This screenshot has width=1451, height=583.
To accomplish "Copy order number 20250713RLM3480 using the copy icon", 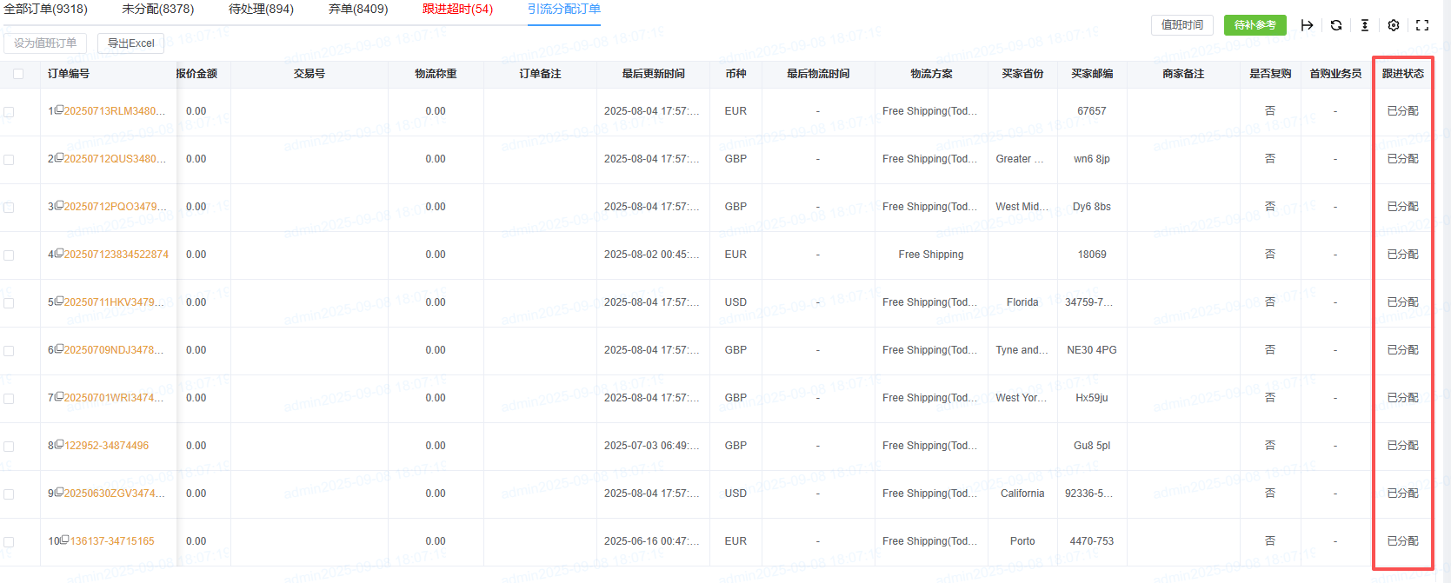I will 59,109.
